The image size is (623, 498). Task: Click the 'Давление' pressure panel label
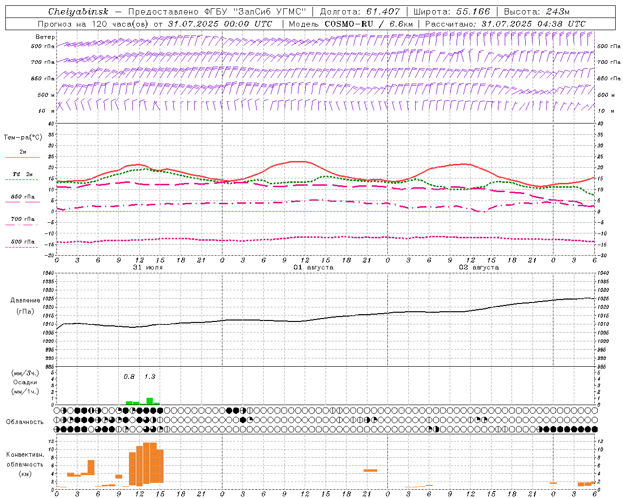coord(25,301)
